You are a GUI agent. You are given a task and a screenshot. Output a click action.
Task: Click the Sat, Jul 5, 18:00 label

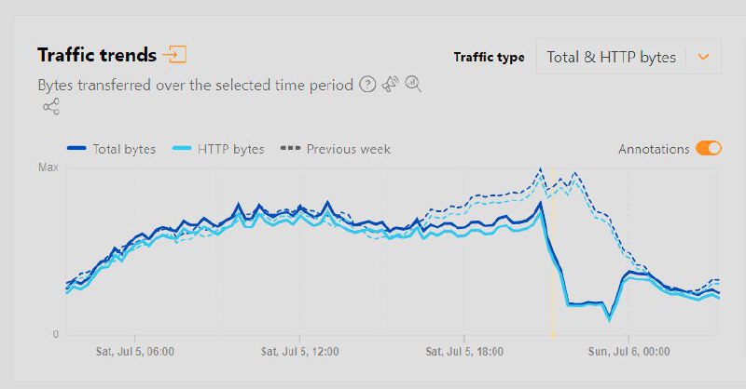tap(464, 352)
